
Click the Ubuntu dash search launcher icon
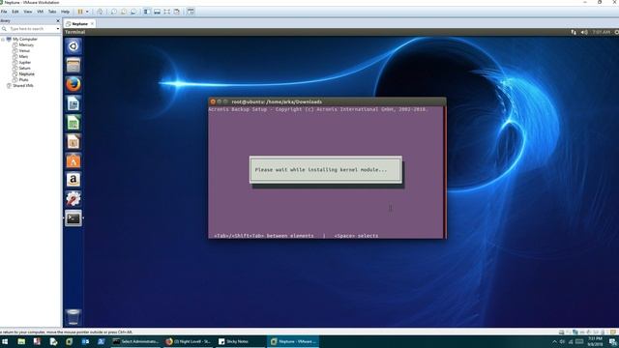coord(74,46)
